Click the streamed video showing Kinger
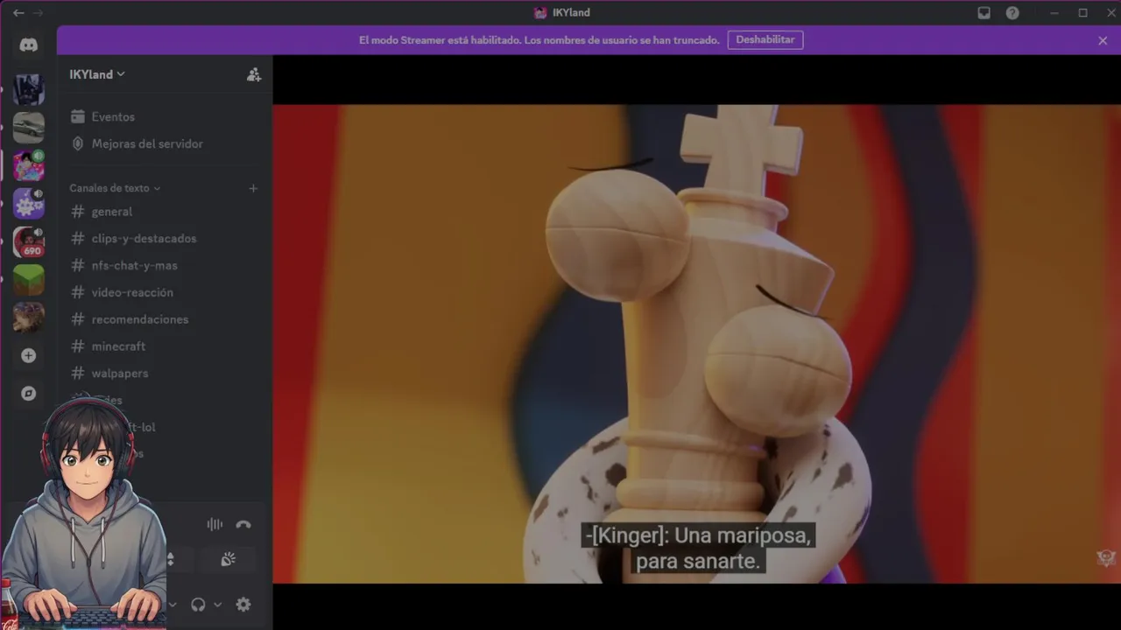Image resolution: width=1121 pixels, height=630 pixels. point(696,344)
